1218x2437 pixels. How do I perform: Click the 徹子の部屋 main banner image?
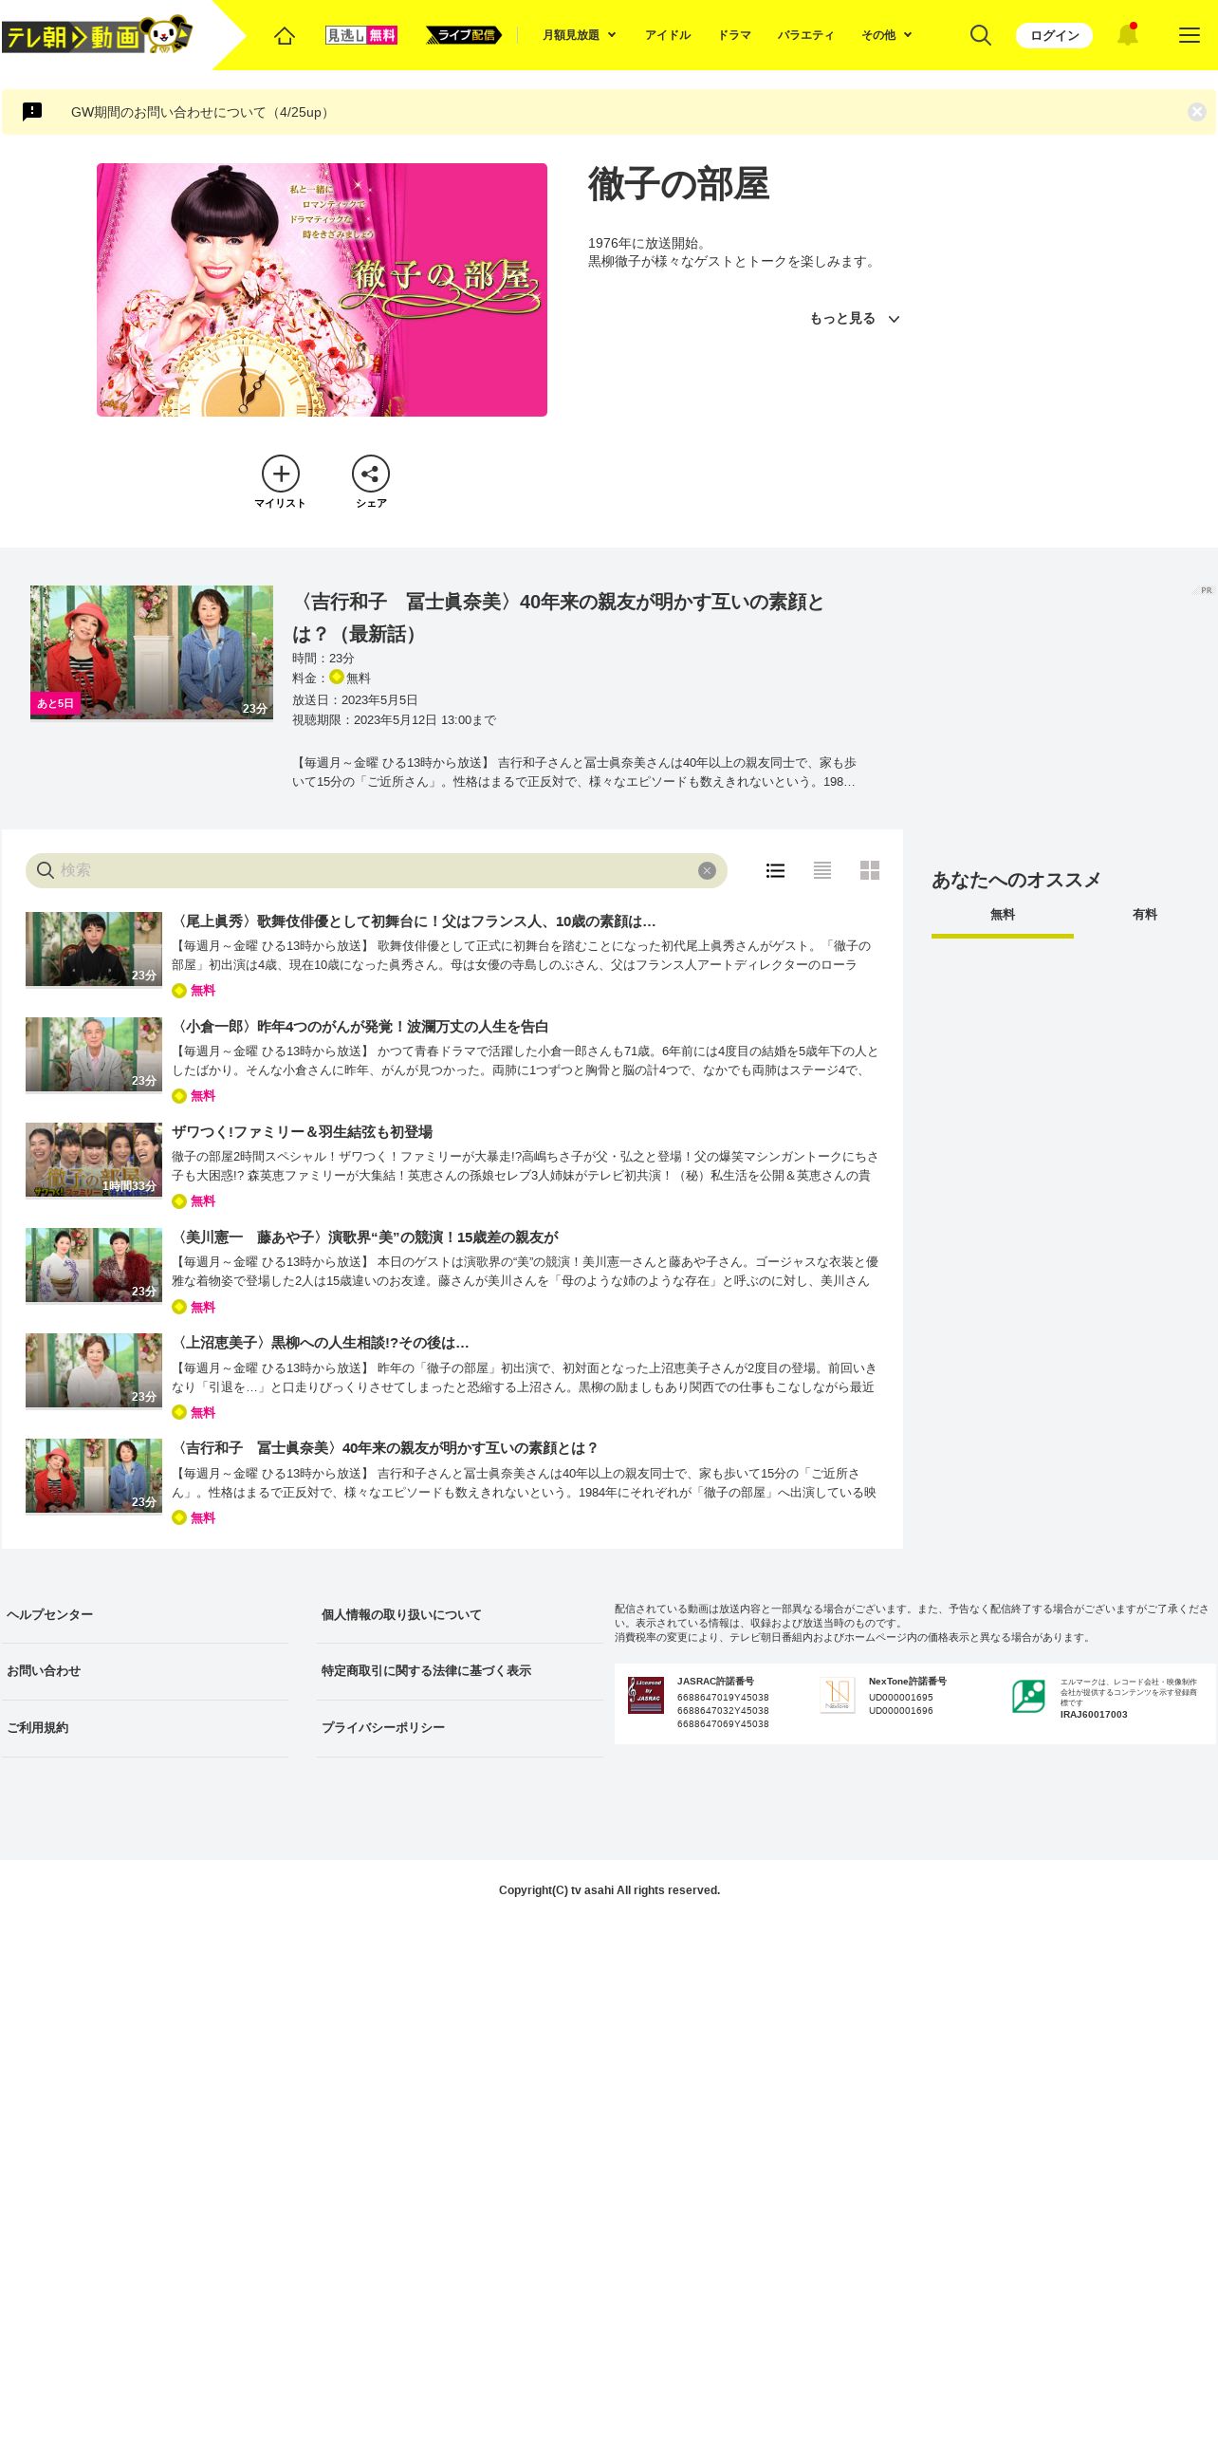point(322,289)
